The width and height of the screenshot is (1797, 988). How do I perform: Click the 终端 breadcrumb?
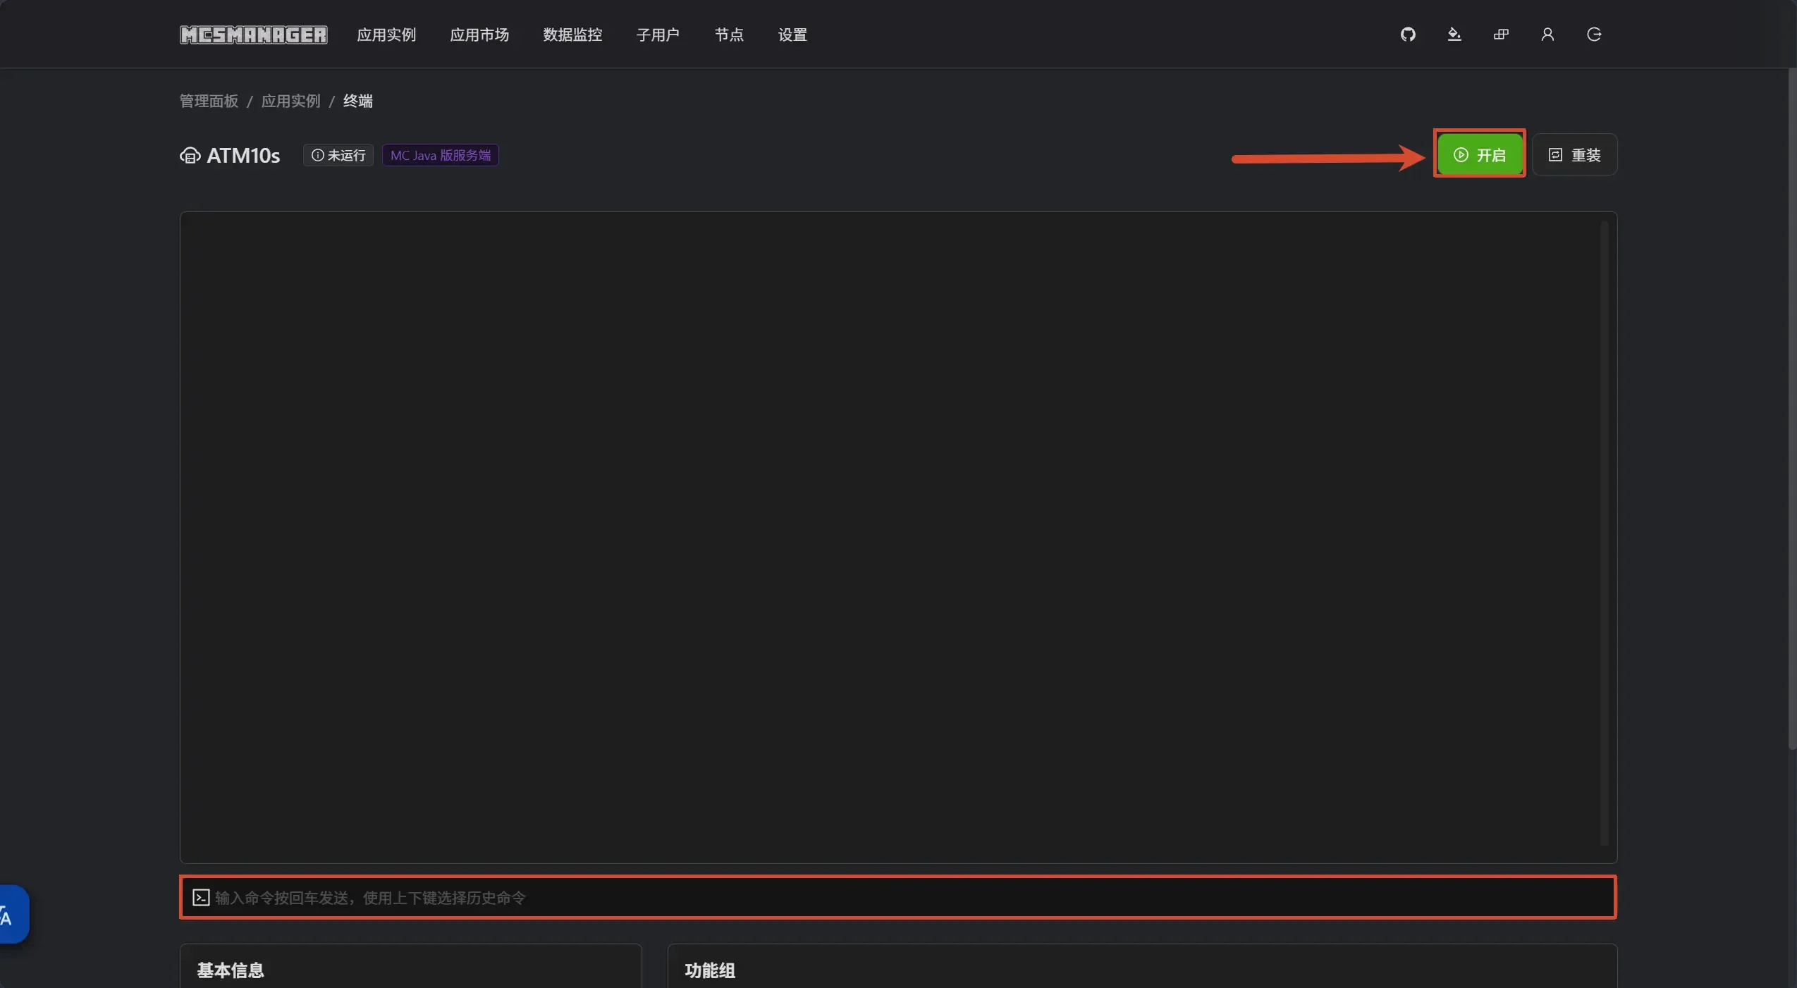click(358, 101)
